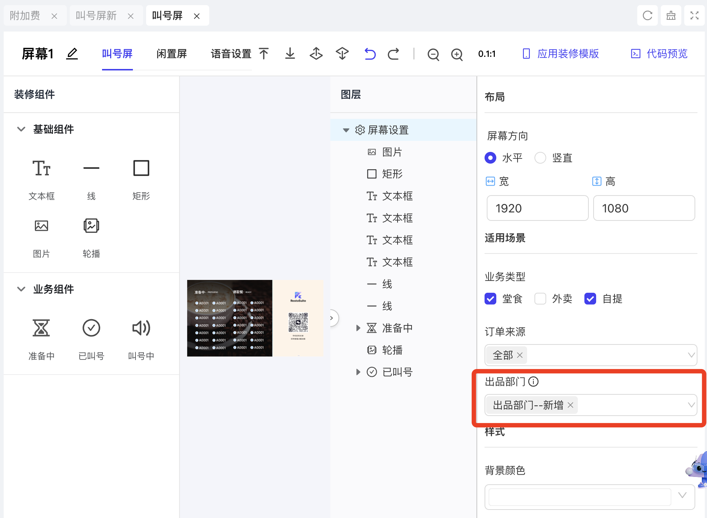The image size is (707, 518).
Task: Collapse the 基础组件 section
Action: 21,129
